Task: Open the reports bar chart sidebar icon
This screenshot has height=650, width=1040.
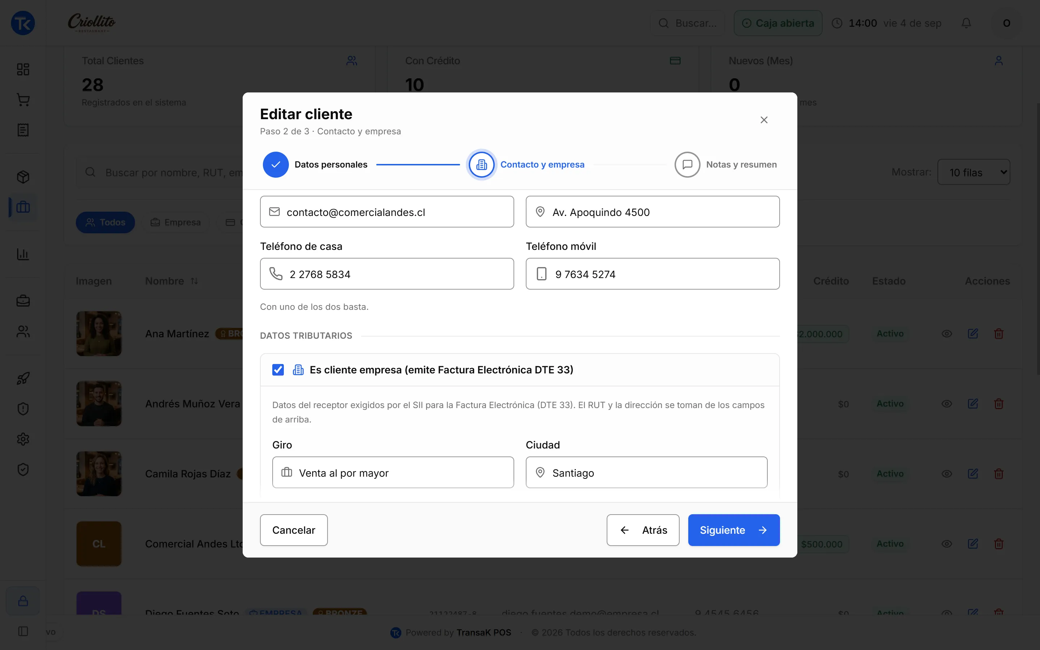Action: coord(23,254)
